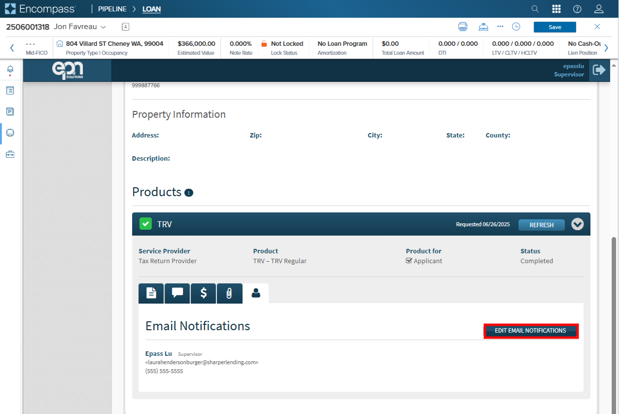Screen dimensions: 619x414
Task: Click the (555) 555-5555 phone number
Action: 164,371
